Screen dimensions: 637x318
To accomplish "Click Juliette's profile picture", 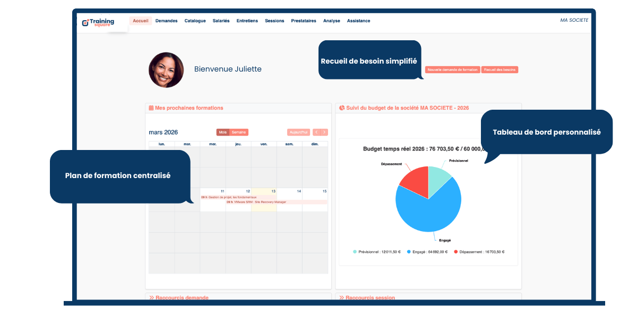I will click(166, 69).
